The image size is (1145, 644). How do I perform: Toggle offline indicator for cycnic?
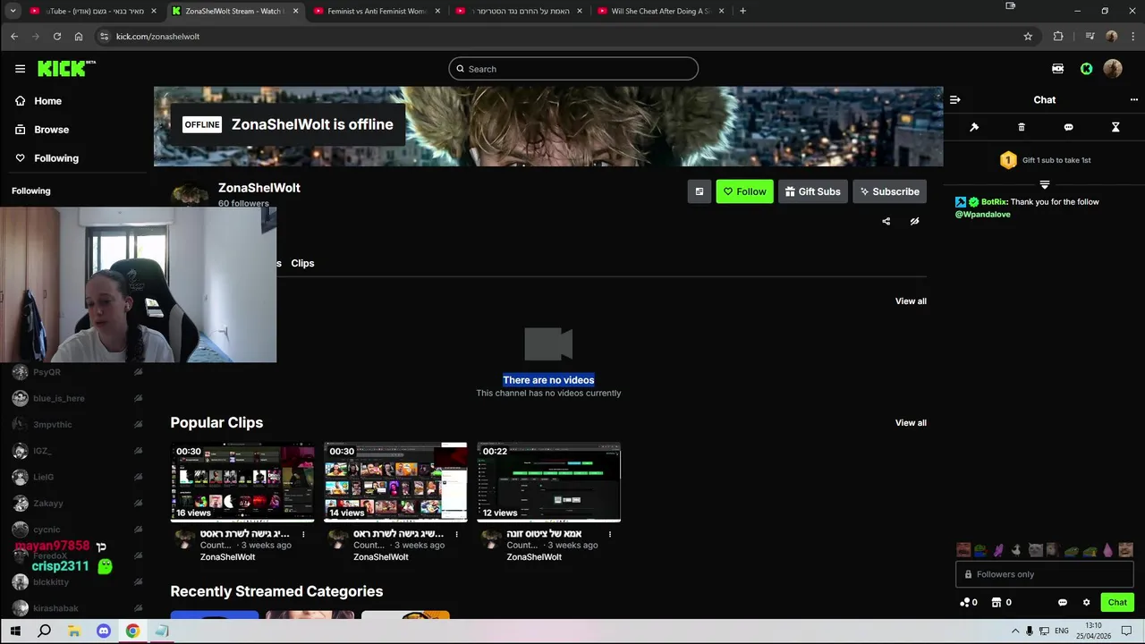(x=138, y=530)
